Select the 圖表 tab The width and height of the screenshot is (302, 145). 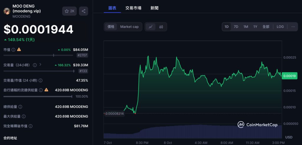click(x=112, y=8)
